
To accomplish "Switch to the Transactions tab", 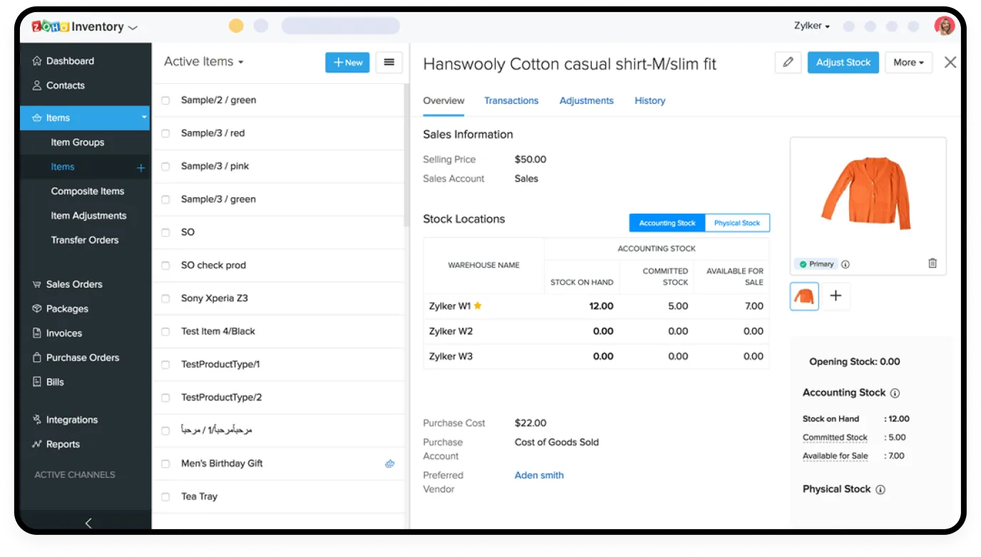I will (x=511, y=101).
